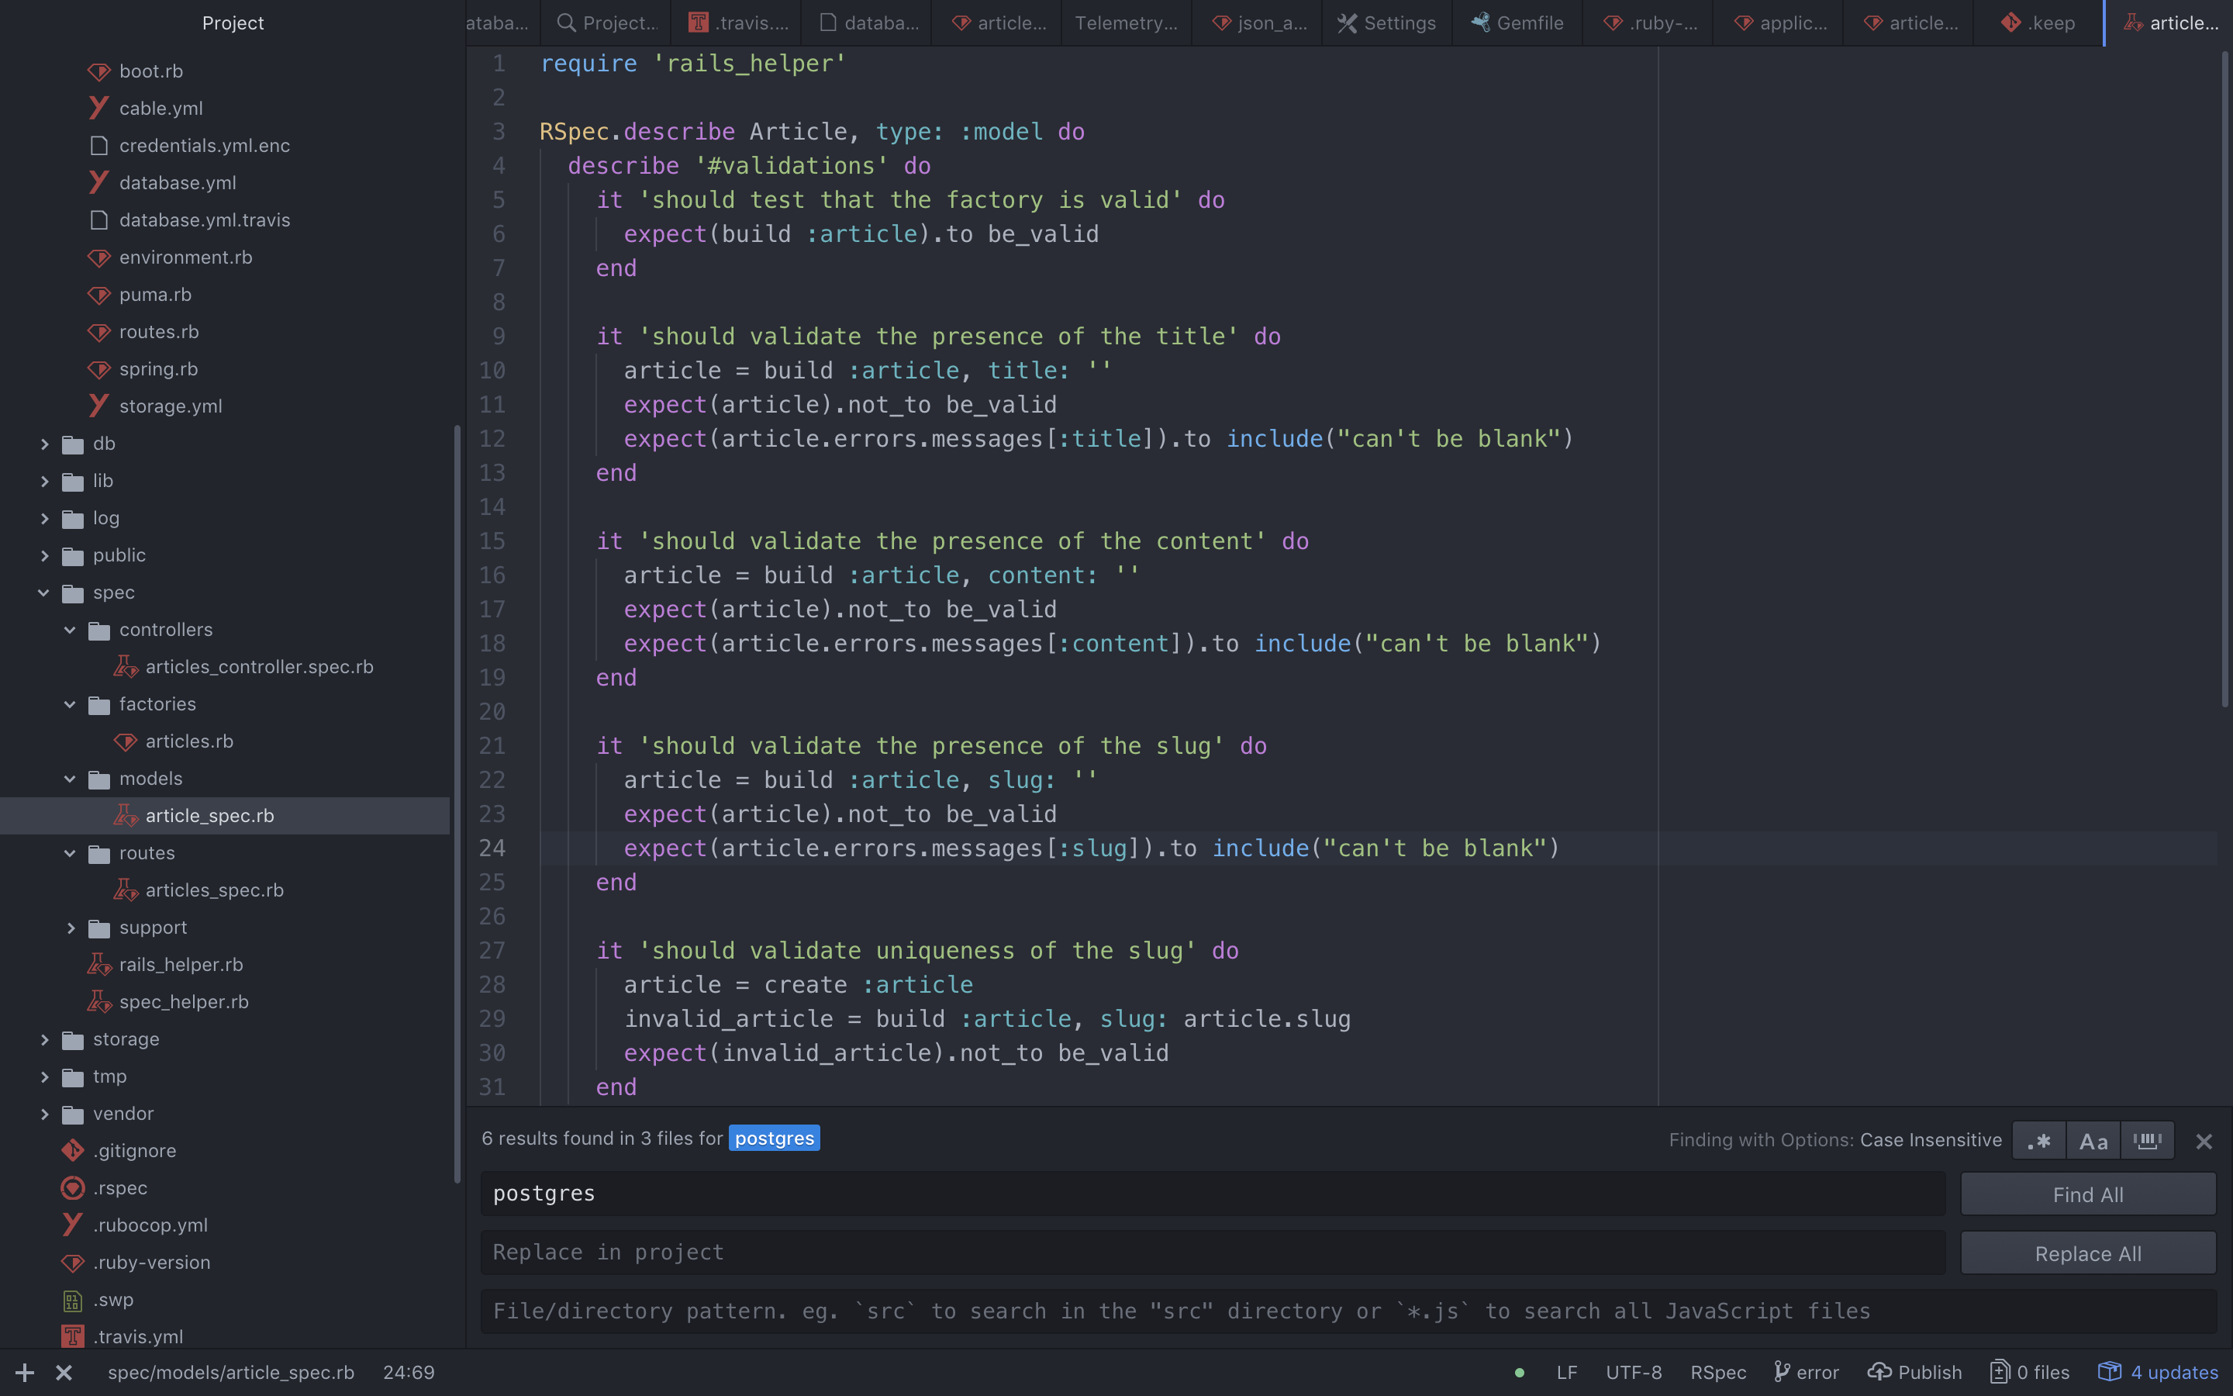Click database.yml.travis file icon
The image size is (2233, 1396).
pos(98,219)
